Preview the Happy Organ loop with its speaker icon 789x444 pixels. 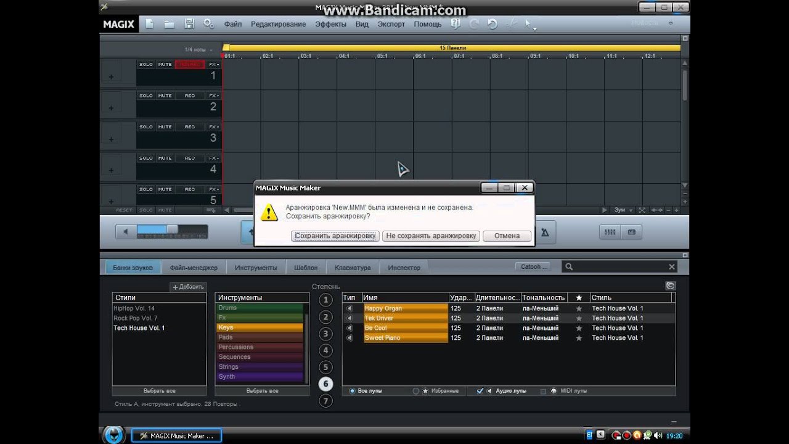click(x=350, y=308)
